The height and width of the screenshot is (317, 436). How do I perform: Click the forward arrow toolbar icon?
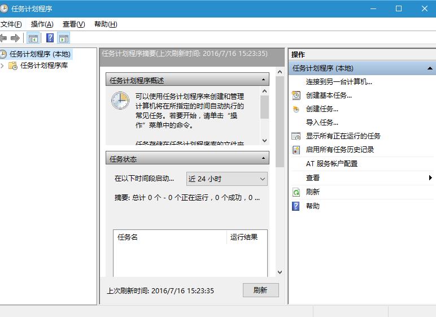click(15, 38)
